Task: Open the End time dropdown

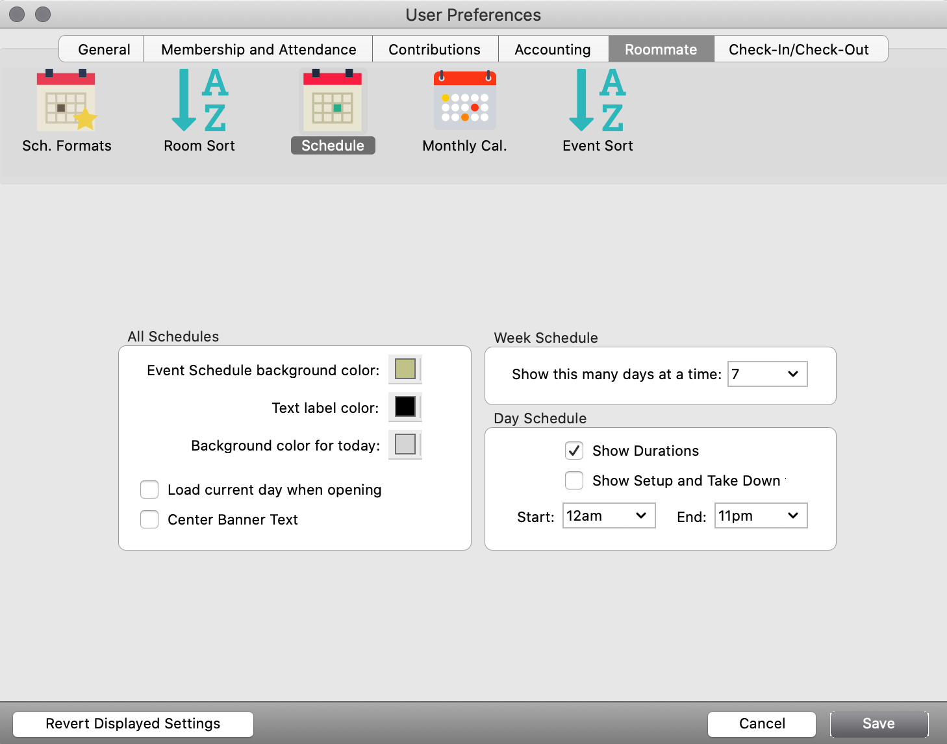Action: [x=761, y=516]
